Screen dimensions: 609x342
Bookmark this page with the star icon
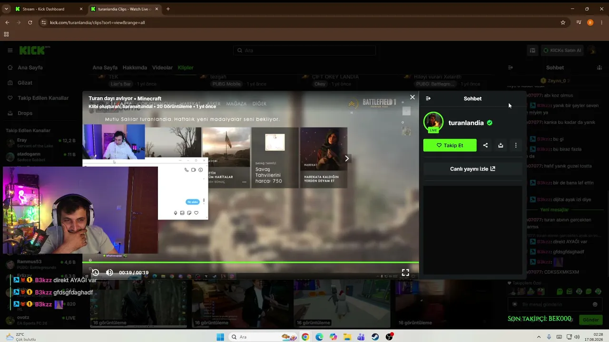tap(563, 22)
